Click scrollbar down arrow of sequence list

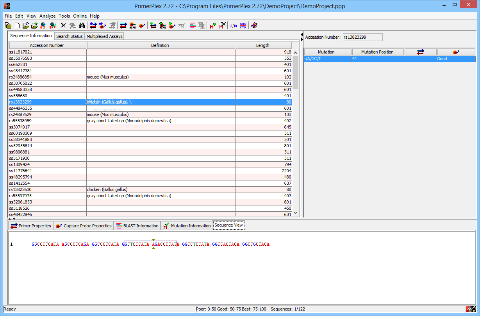(296, 213)
